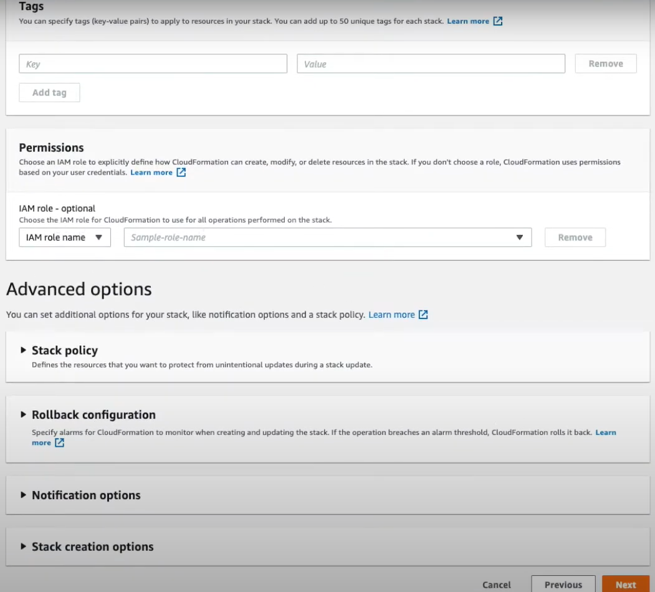
Task: Click external link icon beside Advanced options Learn more
Action: tap(423, 315)
